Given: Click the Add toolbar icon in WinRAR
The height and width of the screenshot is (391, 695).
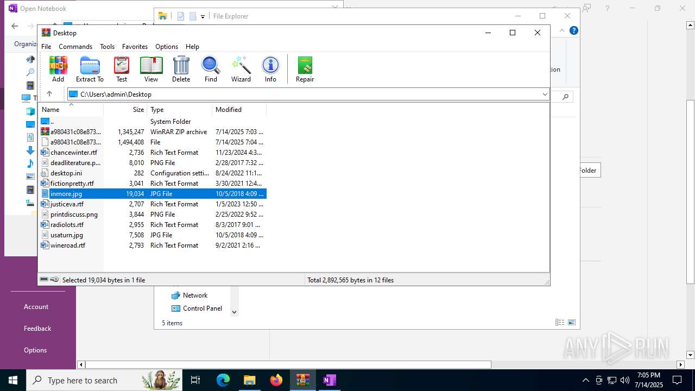Looking at the screenshot, I should point(58,69).
